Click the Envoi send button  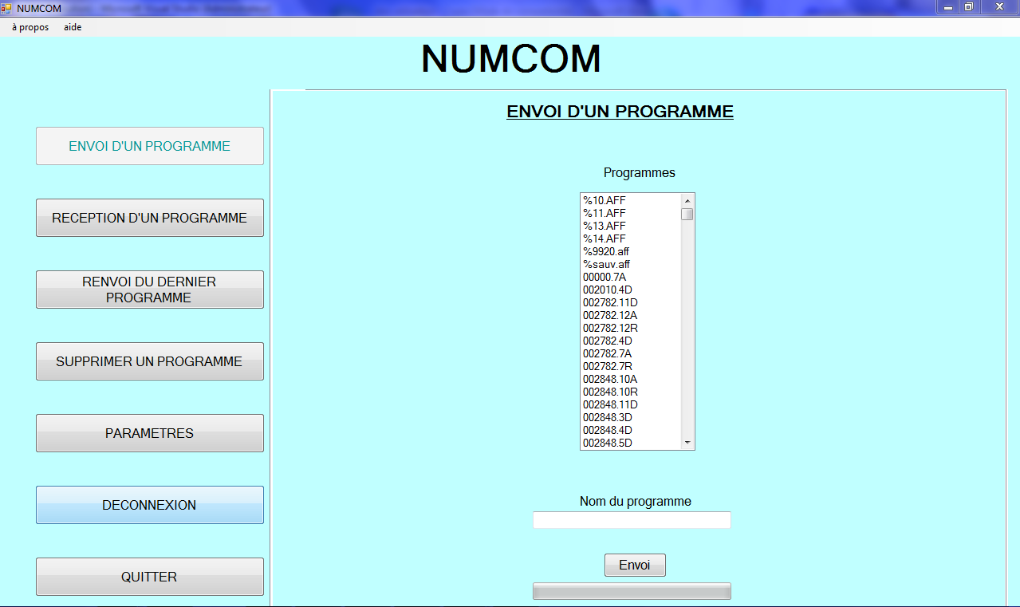pos(635,565)
